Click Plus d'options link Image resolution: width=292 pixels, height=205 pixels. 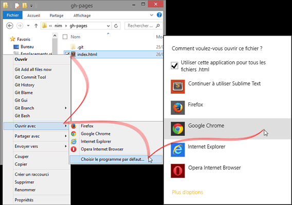click(187, 192)
